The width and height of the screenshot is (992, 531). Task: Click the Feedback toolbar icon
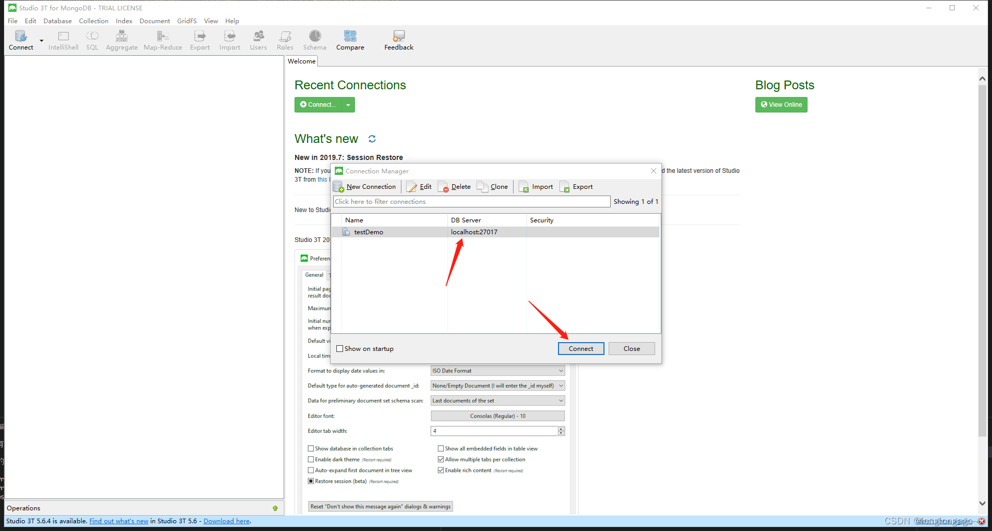pos(399,40)
